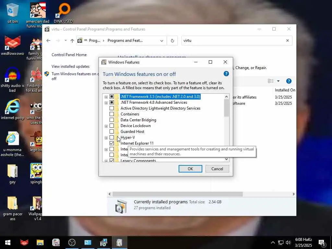This screenshot has height=249, width=332.
Task: Open the recent locations dropdown arrow
Action: [x=65, y=40]
